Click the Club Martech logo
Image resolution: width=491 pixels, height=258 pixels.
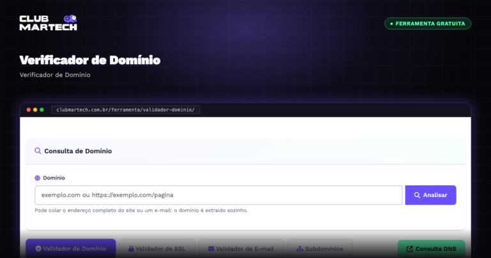click(48, 22)
